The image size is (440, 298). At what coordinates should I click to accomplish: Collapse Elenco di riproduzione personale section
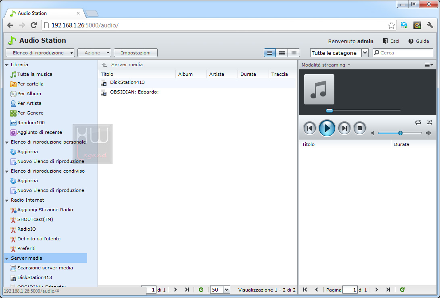pos(7,142)
